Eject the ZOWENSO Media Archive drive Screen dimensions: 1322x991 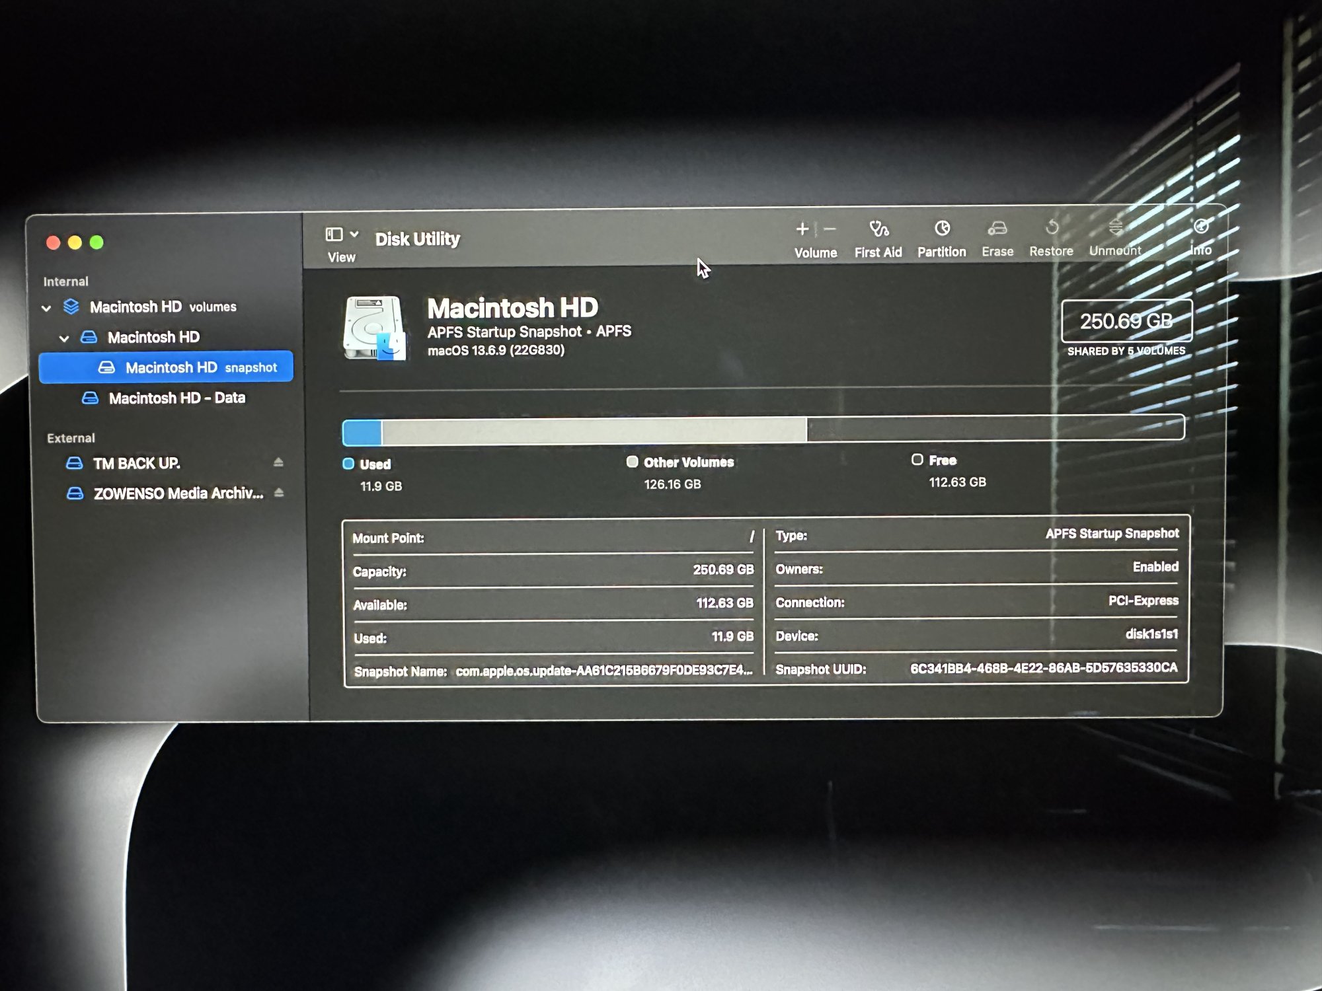(x=279, y=493)
